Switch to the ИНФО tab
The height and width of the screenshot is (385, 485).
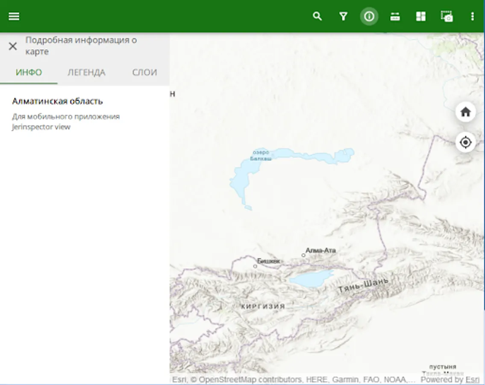29,72
